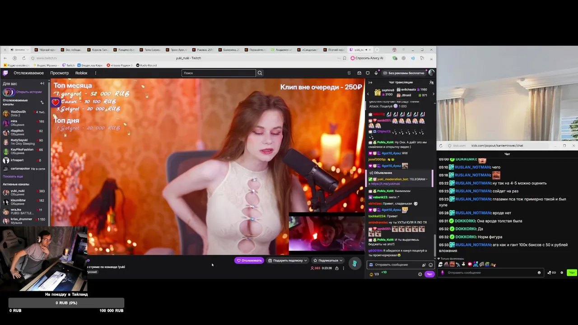Open the user profile avatar menu
578x325 pixels.
point(431,73)
